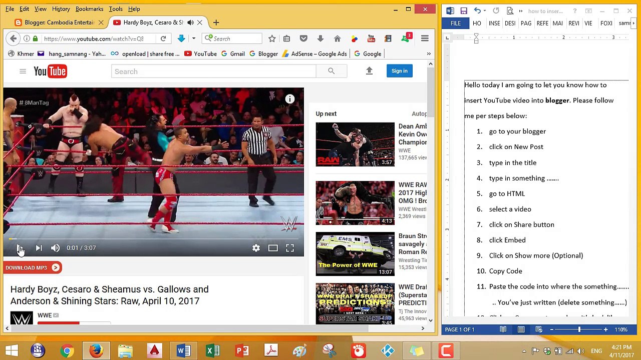Switch Word to Web Layout view
This screenshot has height=360, width=641.
[539, 329]
